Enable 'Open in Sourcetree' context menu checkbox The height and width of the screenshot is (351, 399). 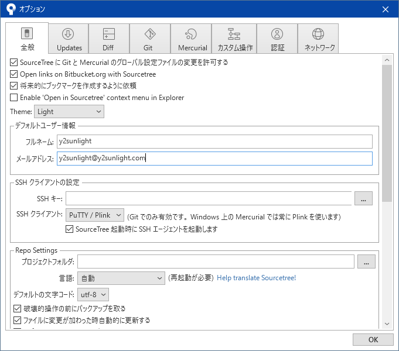14,97
